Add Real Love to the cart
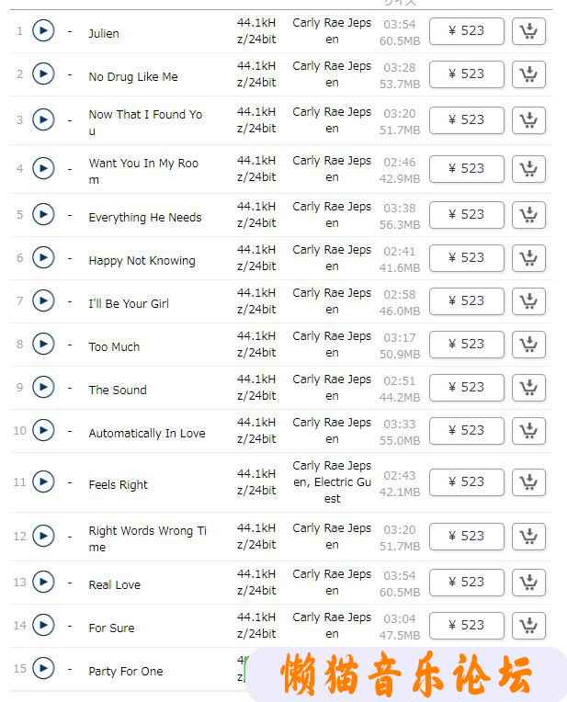The height and width of the screenshot is (702, 567). coord(528,582)
